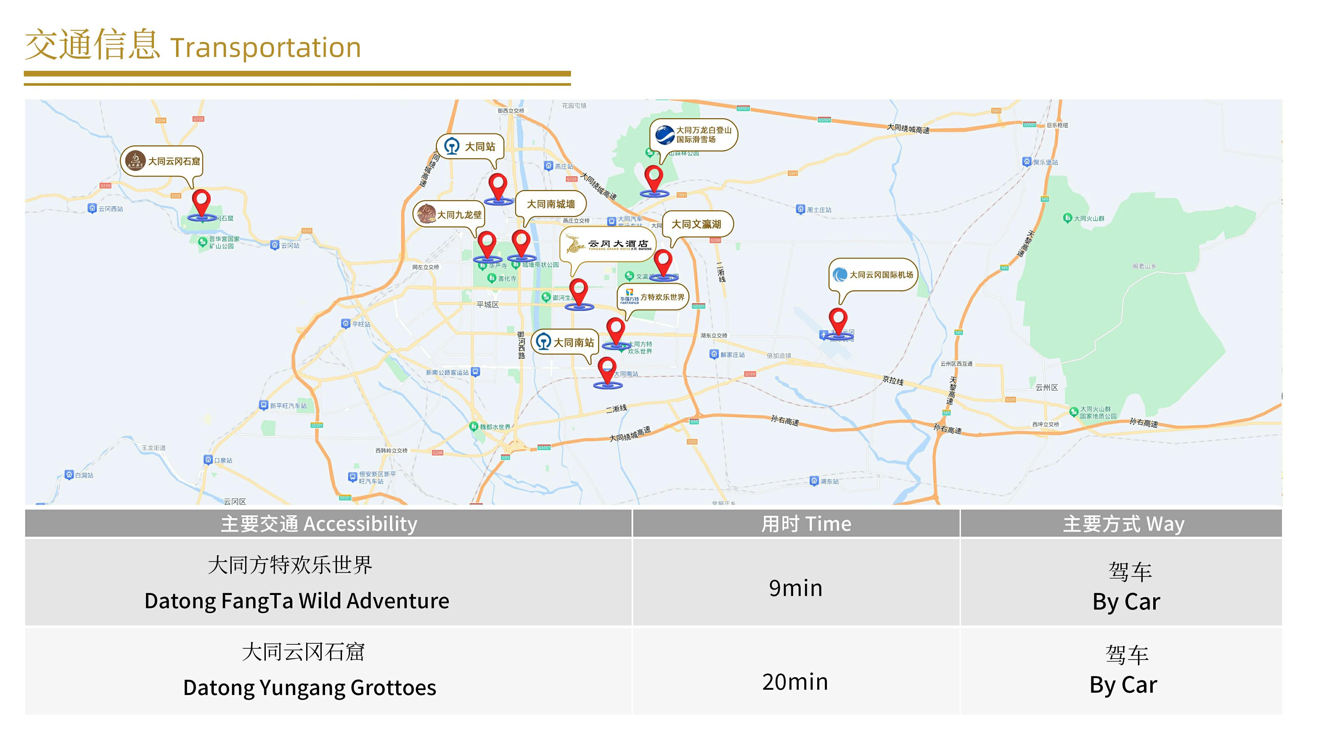Image resolution: width=1324 pixels, height=745 pixels.
Task: Click the 主要交通 Accessibility column header
Action: click(x=328, y=523)
